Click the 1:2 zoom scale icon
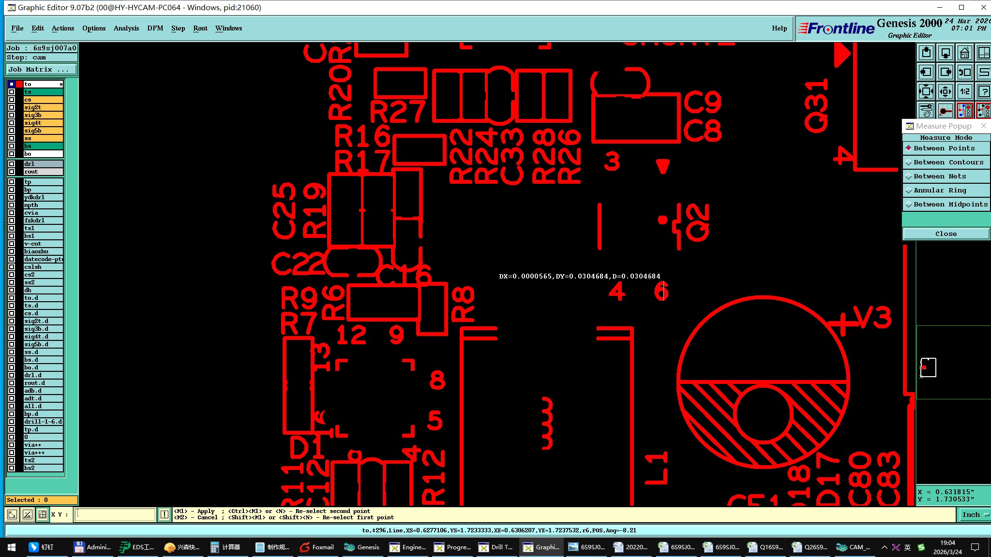 click(964, 91)
